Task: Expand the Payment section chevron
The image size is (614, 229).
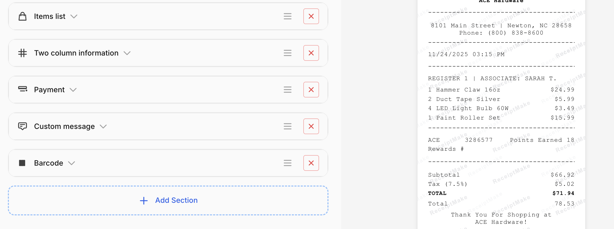Action: [x=73, y=90]
